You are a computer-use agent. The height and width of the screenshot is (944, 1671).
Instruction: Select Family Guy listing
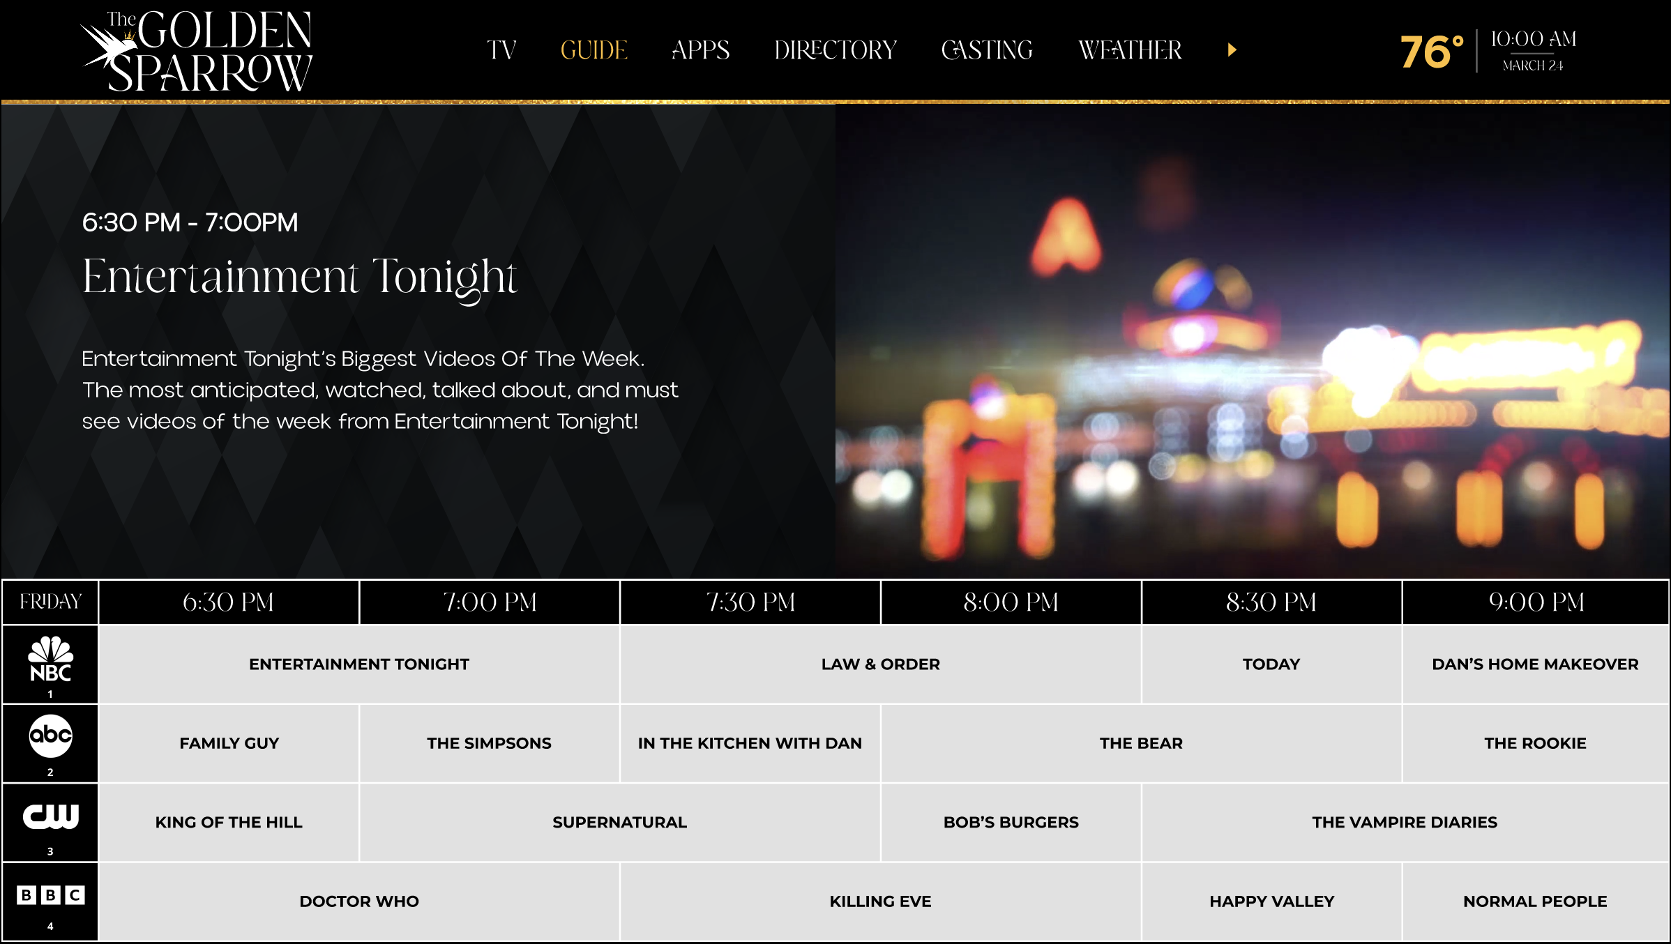229,743
